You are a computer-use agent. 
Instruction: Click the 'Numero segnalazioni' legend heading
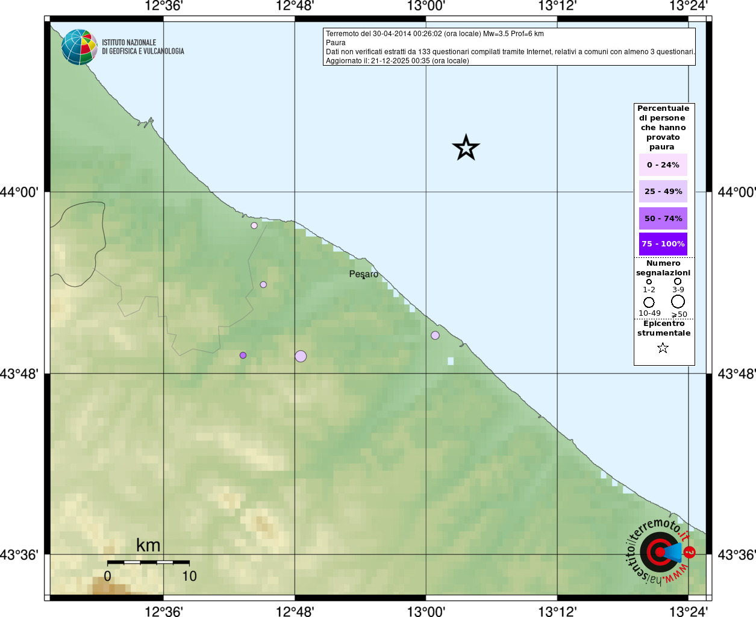[x=663, y=268]
